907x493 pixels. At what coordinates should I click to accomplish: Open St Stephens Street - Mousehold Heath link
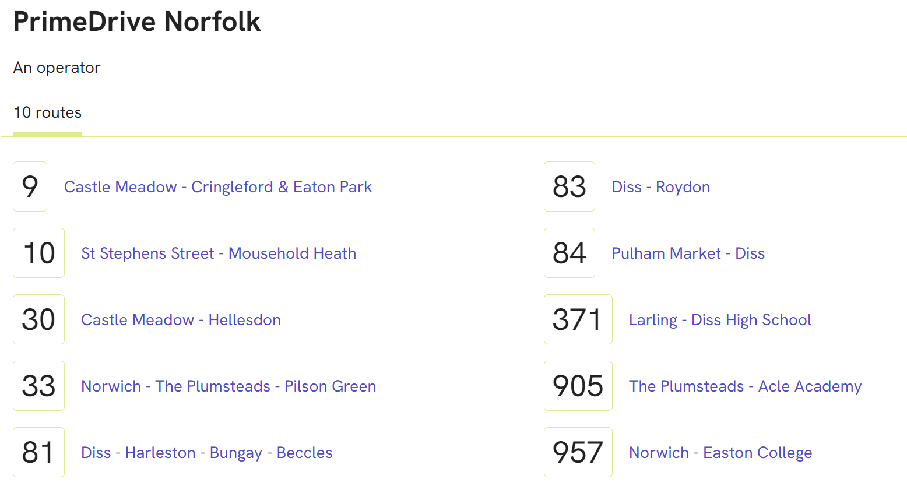[x=219, y=253]
